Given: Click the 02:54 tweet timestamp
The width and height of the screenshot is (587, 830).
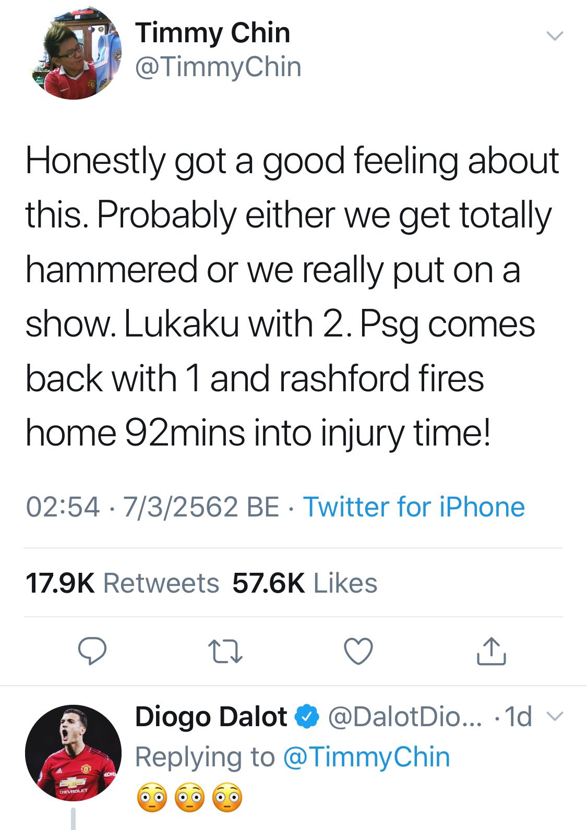Looking at the screenshot, I should [63, 507].
